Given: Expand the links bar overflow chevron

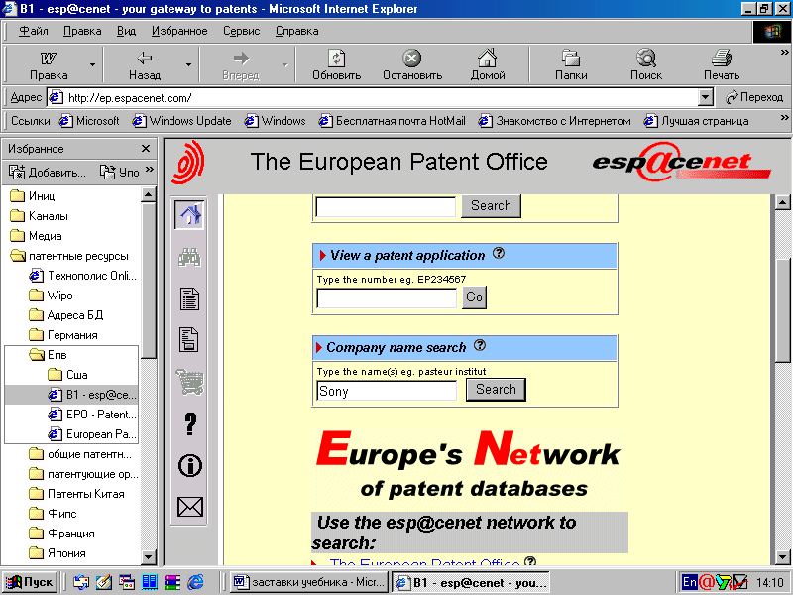Looking at the screenshot, I should pyautogui.click(x=784, y=117).
